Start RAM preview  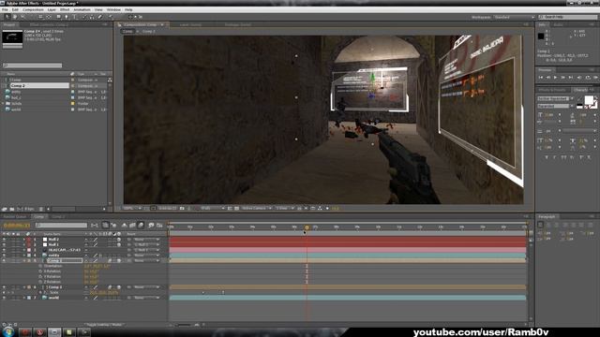[596, 77]
